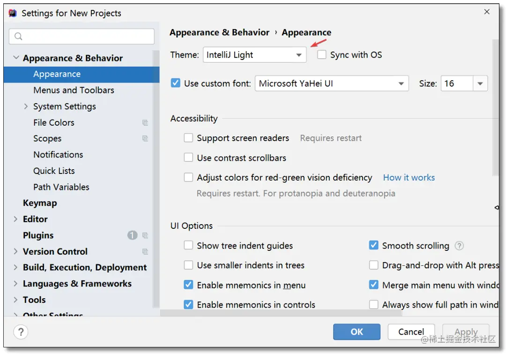
Task: Select Menus and Toolbars settings page
Action: coord(74,90)
